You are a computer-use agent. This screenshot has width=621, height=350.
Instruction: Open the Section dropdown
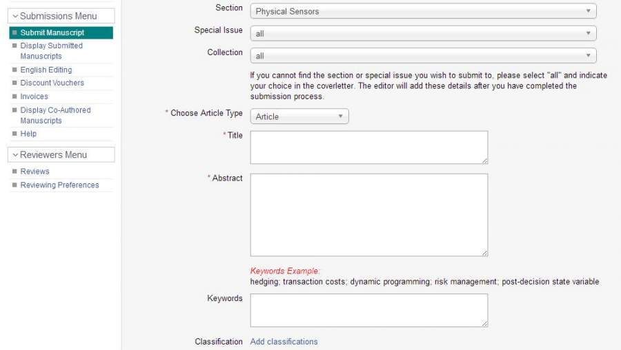(423, 11)
